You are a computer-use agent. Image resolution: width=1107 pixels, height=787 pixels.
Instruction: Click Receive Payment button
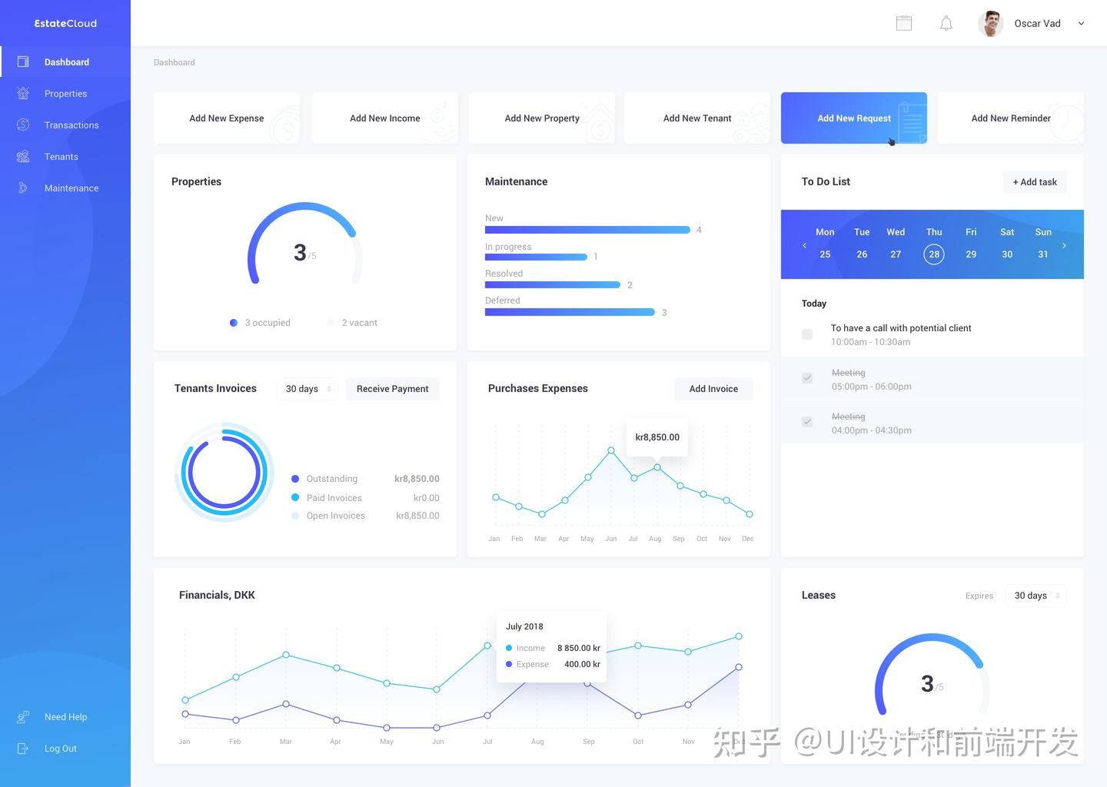click(x=393, y=389)
